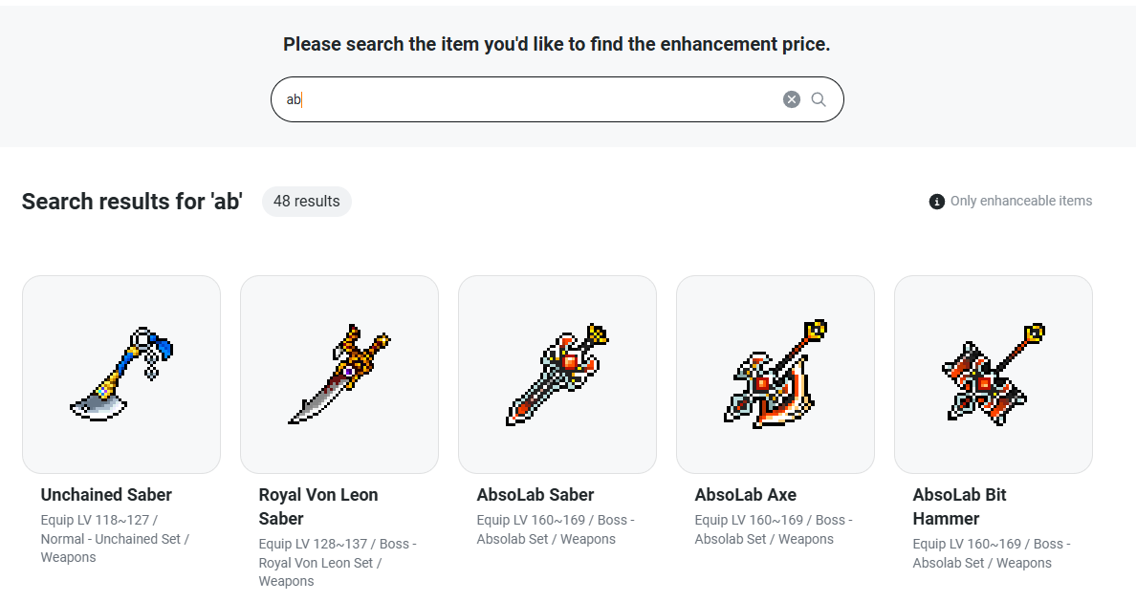Image resolution: width=1136 pixels, height=602 pixels.
Task: Click the AbsoLab Saber set description text
Action: (546, 539)
